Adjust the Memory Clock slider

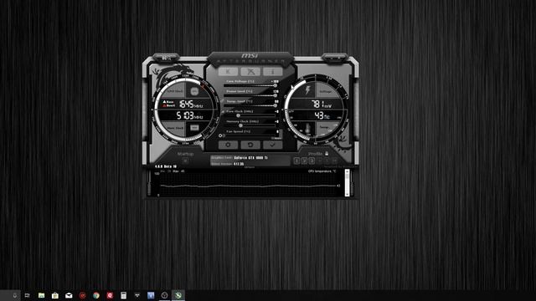coord(250,125)
